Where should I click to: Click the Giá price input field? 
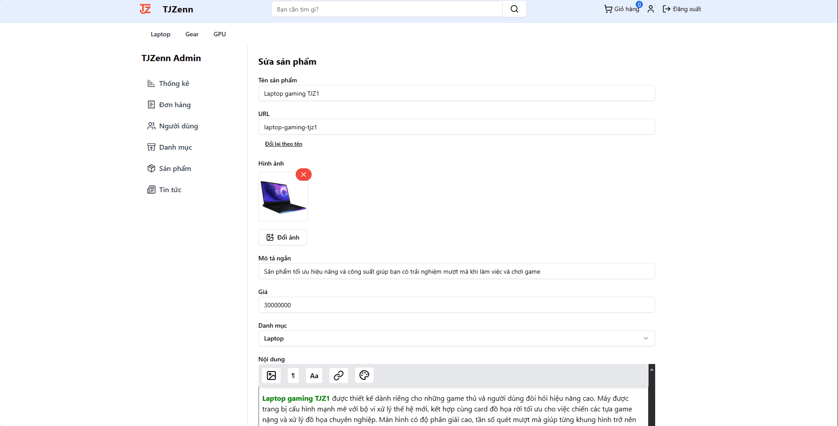(456, 305)
